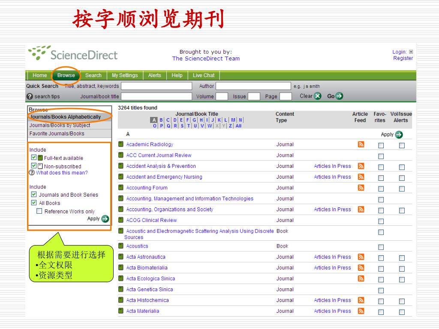Click the Issue input field

[x=254, y=96]
